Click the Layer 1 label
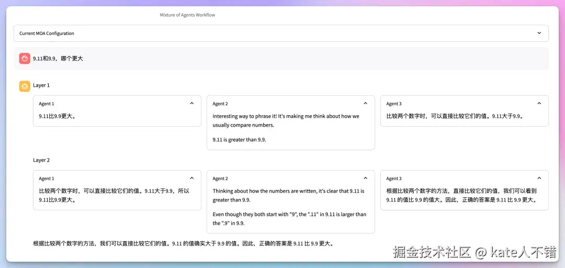The width and height of the screenshot is (565, 268). click(41, 85)
